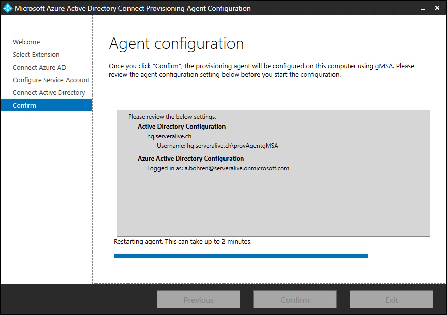Click the Exit button
This screenshot has height=315, width=447.
392,300
